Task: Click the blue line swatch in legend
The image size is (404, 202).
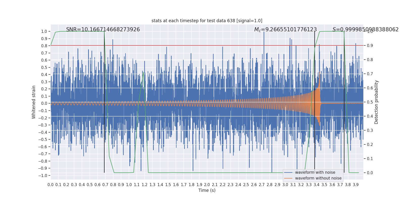Action: coord(288,172)
